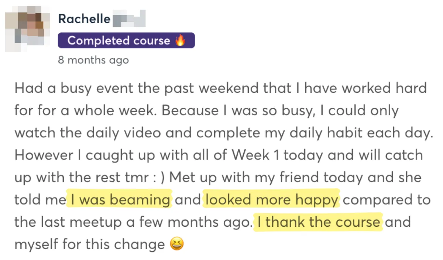Viewport: 443px width, 260px height.
Task: Click the username Rachelle
Action: pos(85,19)
